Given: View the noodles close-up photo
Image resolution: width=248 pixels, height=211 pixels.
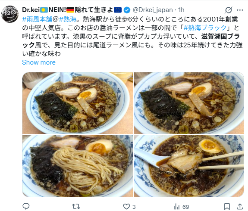Looking at the screenshot, I should coord(78,166).
